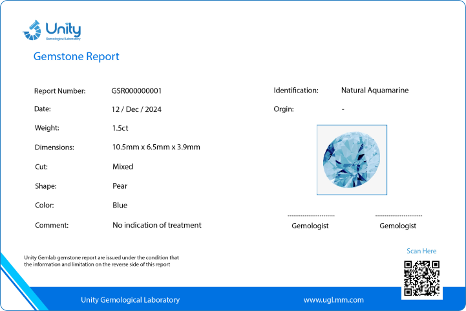Open the www.ugl.mm.com website link
This screenshot has height=311, width=466.
tap(334, 300)
